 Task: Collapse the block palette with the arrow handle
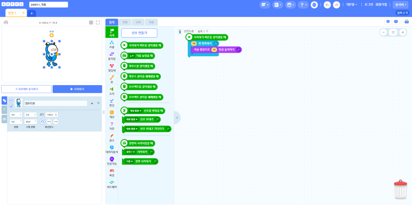[177, 118]
